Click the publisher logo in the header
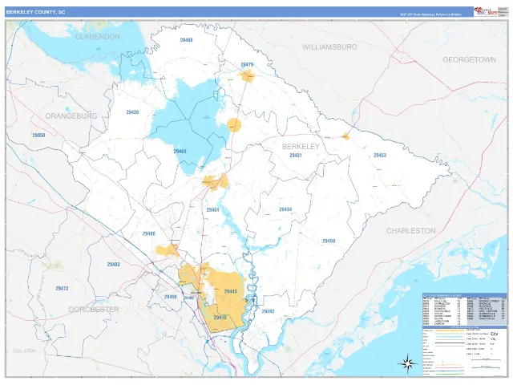The image size is (513, 385). [x=486, y=12]
